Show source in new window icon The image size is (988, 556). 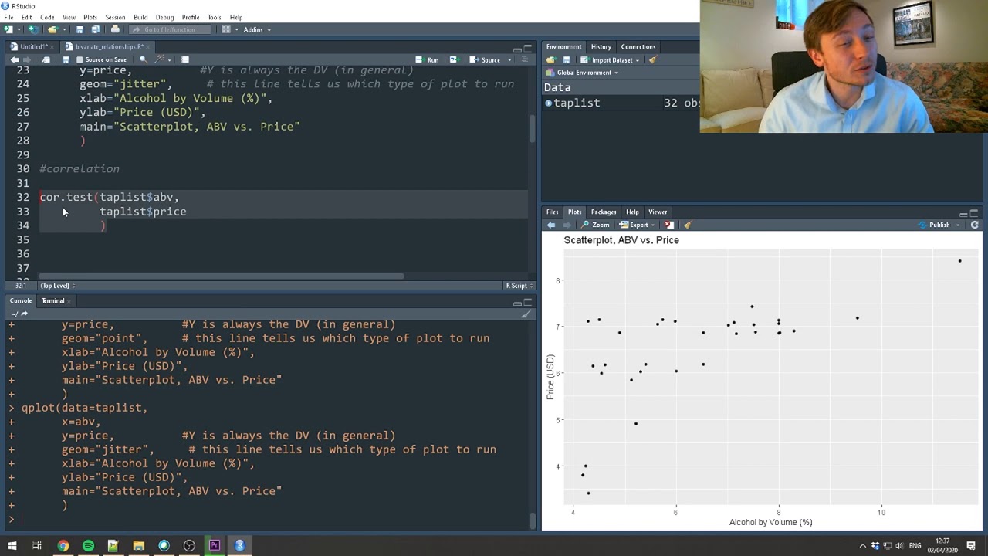[46, 59]
